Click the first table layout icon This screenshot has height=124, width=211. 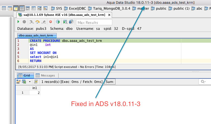coord(4,9)
